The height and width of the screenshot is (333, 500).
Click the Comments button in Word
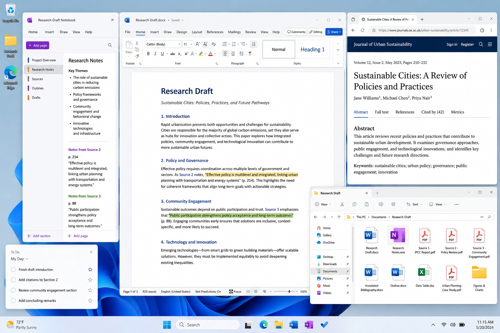(296, 32)
